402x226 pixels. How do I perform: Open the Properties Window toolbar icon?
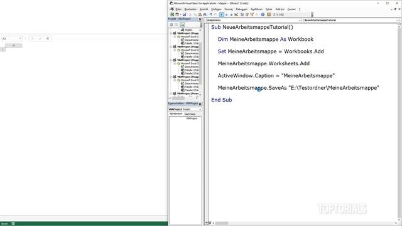click(247, 14)
